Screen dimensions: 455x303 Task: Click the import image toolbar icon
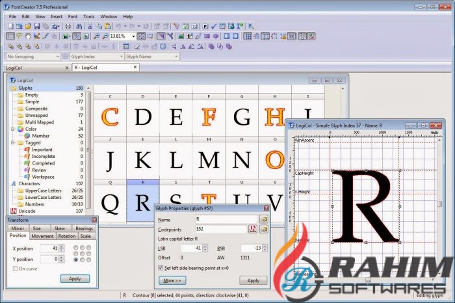181,36
